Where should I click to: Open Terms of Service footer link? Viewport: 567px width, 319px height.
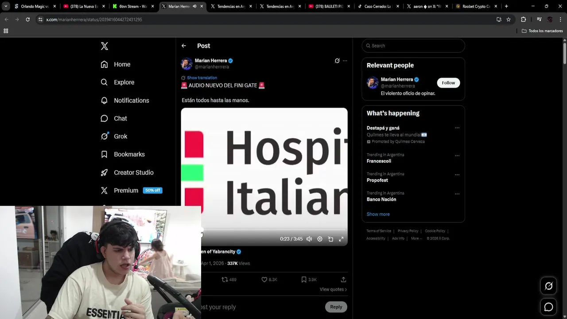379,231
